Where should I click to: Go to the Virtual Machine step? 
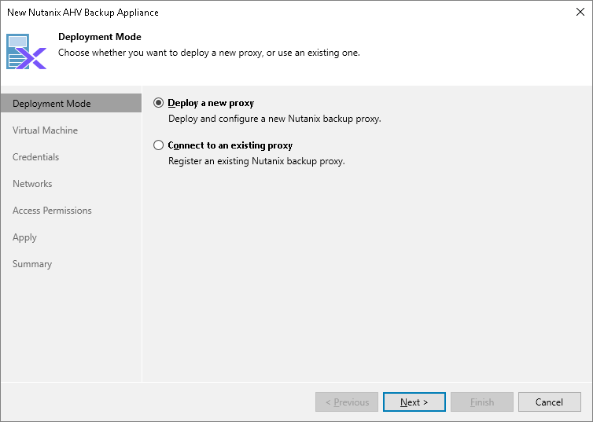(x=45, y=130)
